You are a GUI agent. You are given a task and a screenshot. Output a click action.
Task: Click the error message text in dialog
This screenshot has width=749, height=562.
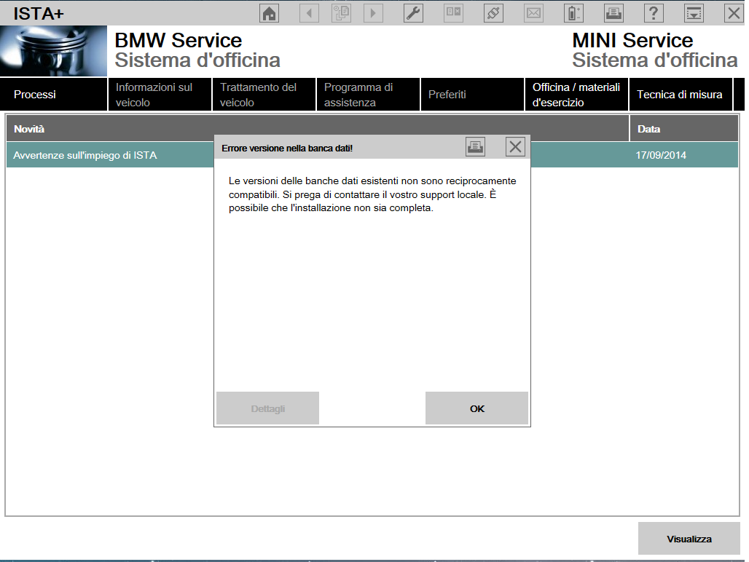[x=372, y=194]
